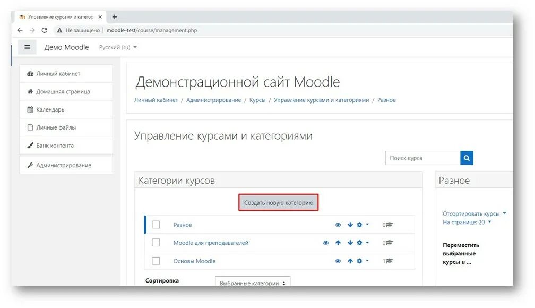Hide the Разное category with eye icon
The height and width of the screenshot is (308, 535).
[338, 225]
